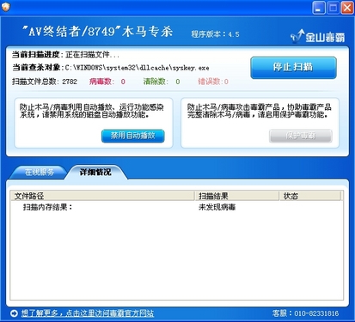This screenshot has width=355, height=322.
Task: Maximize the trojan killer window
Action: tap(333, 7)
